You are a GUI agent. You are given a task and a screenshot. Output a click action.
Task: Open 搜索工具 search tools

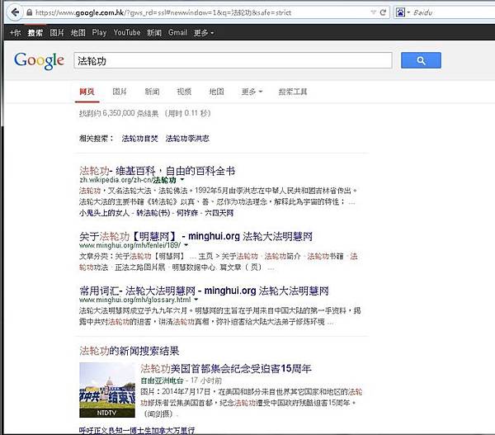293,92
